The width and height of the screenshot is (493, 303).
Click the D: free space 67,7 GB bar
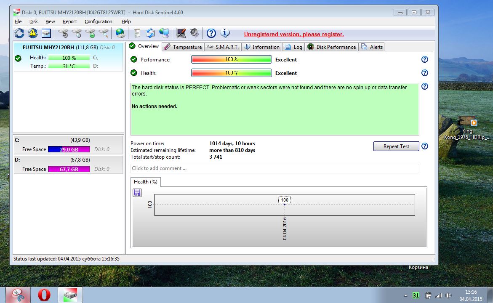pos(69,169)
